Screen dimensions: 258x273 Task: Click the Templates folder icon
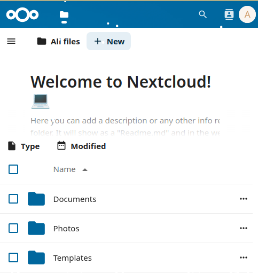(36, 258)
